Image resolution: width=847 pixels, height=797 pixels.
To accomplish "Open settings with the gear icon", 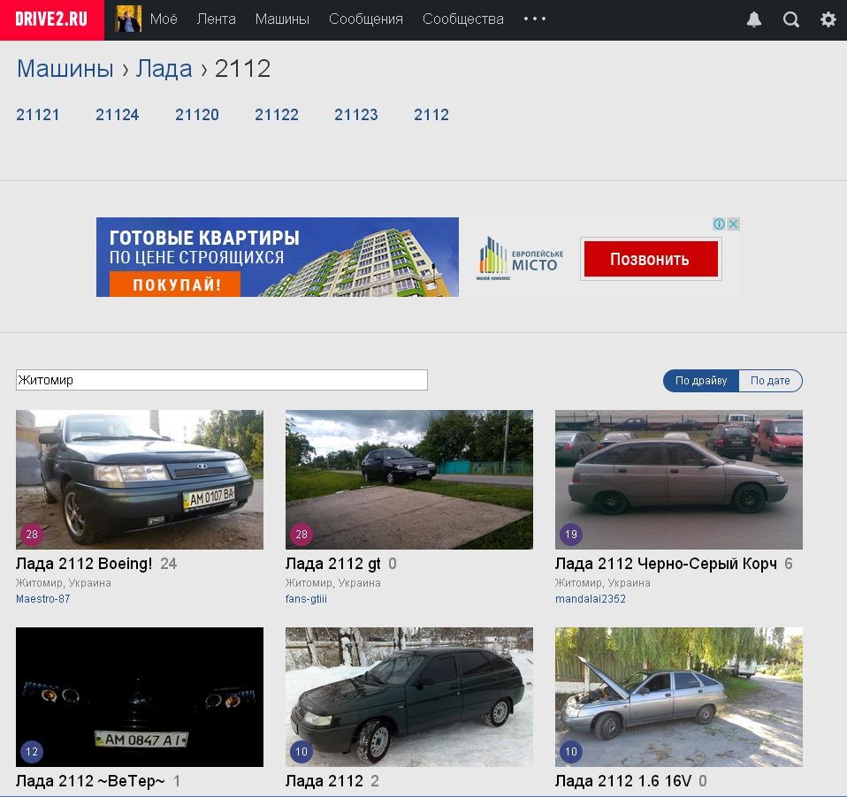I will [x=828, y=18].
